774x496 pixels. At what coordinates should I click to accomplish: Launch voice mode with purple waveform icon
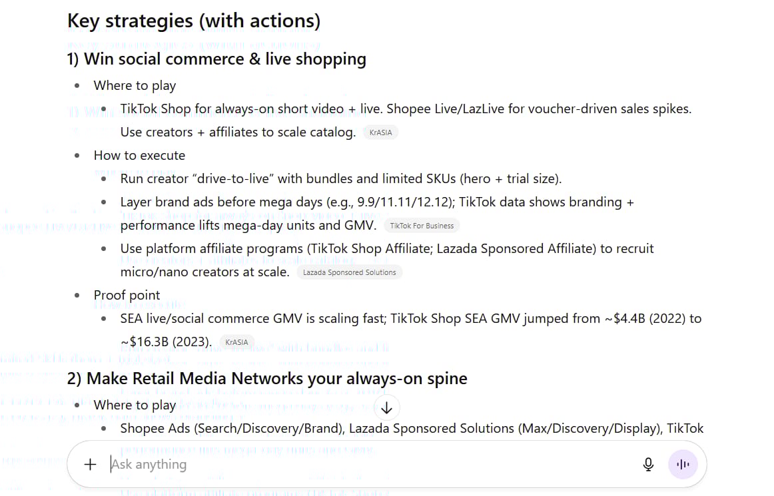tap(683, 465)
